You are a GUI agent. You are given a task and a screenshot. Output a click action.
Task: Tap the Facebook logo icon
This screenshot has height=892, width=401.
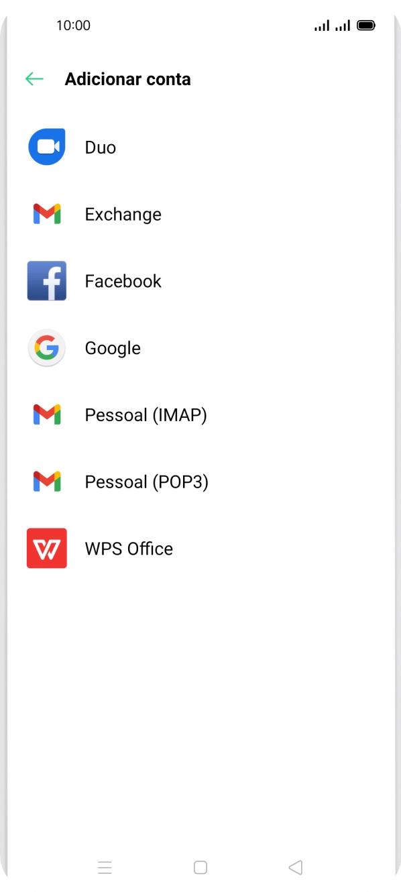46,281
